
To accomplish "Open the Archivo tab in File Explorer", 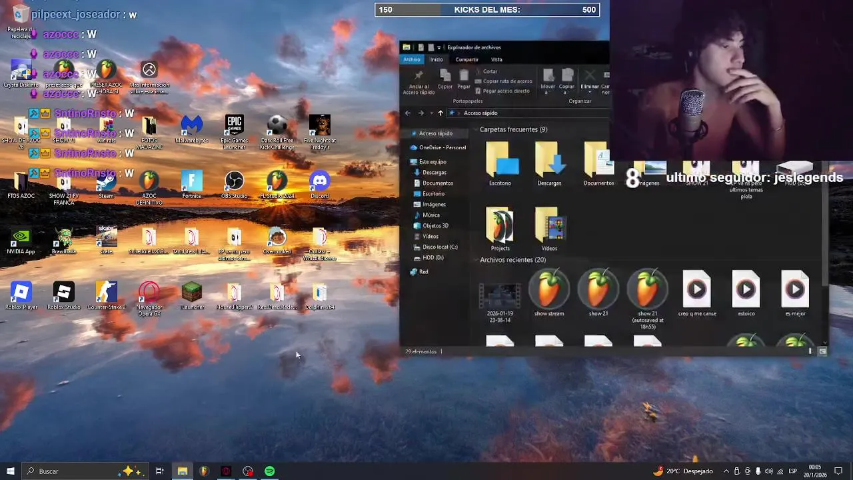I will tap(412, 59).
